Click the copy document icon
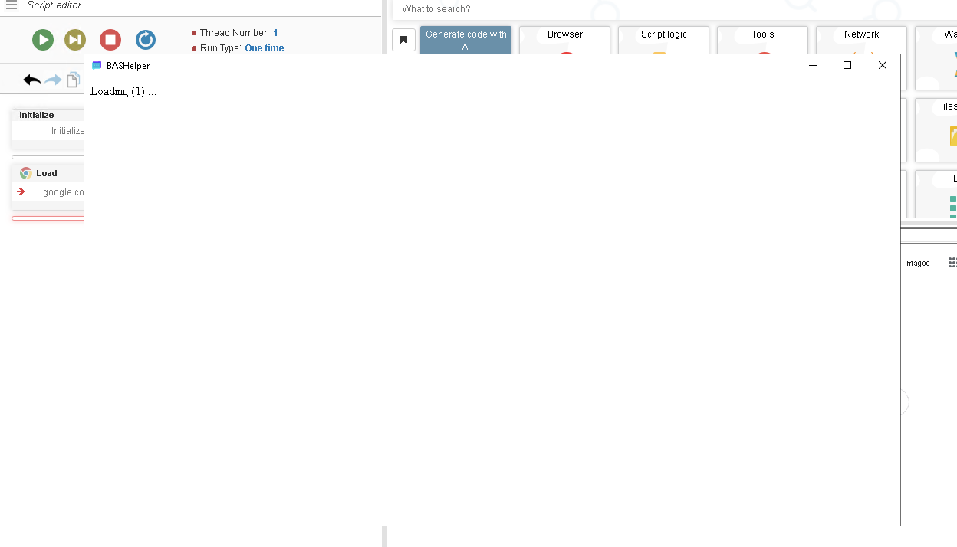The height and width of the screenshot is (547, 957). (73, 80)
